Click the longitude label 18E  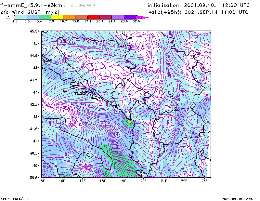[x=103, y=181]
